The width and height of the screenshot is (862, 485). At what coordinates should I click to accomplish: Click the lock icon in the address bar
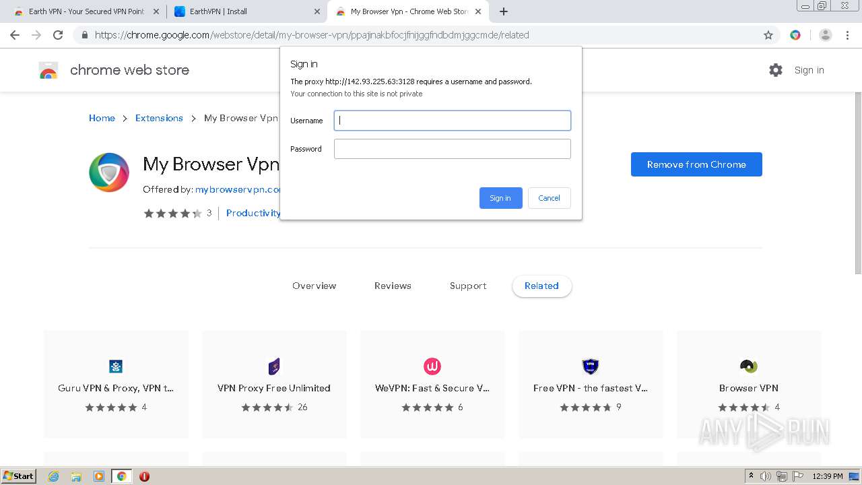click(84, 35)
